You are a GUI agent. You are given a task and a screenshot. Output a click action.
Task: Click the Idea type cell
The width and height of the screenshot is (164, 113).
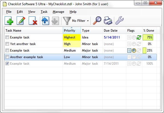point(85,37)
